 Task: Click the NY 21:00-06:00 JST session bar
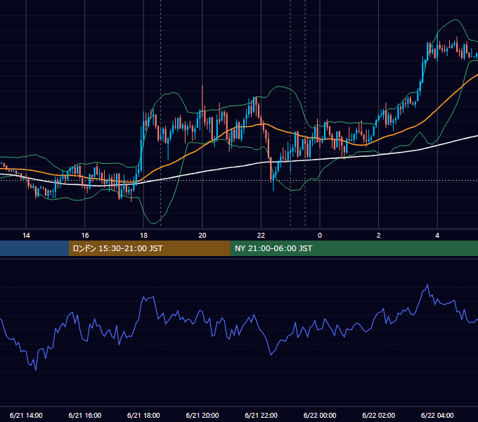354,248
